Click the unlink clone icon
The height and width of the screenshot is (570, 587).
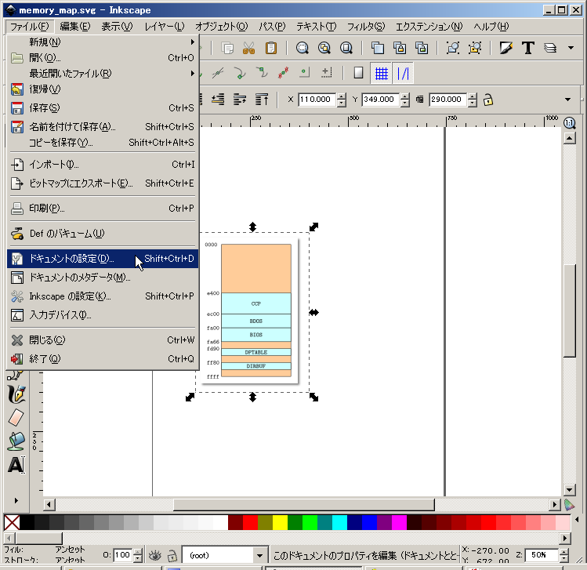pos(422,48)
